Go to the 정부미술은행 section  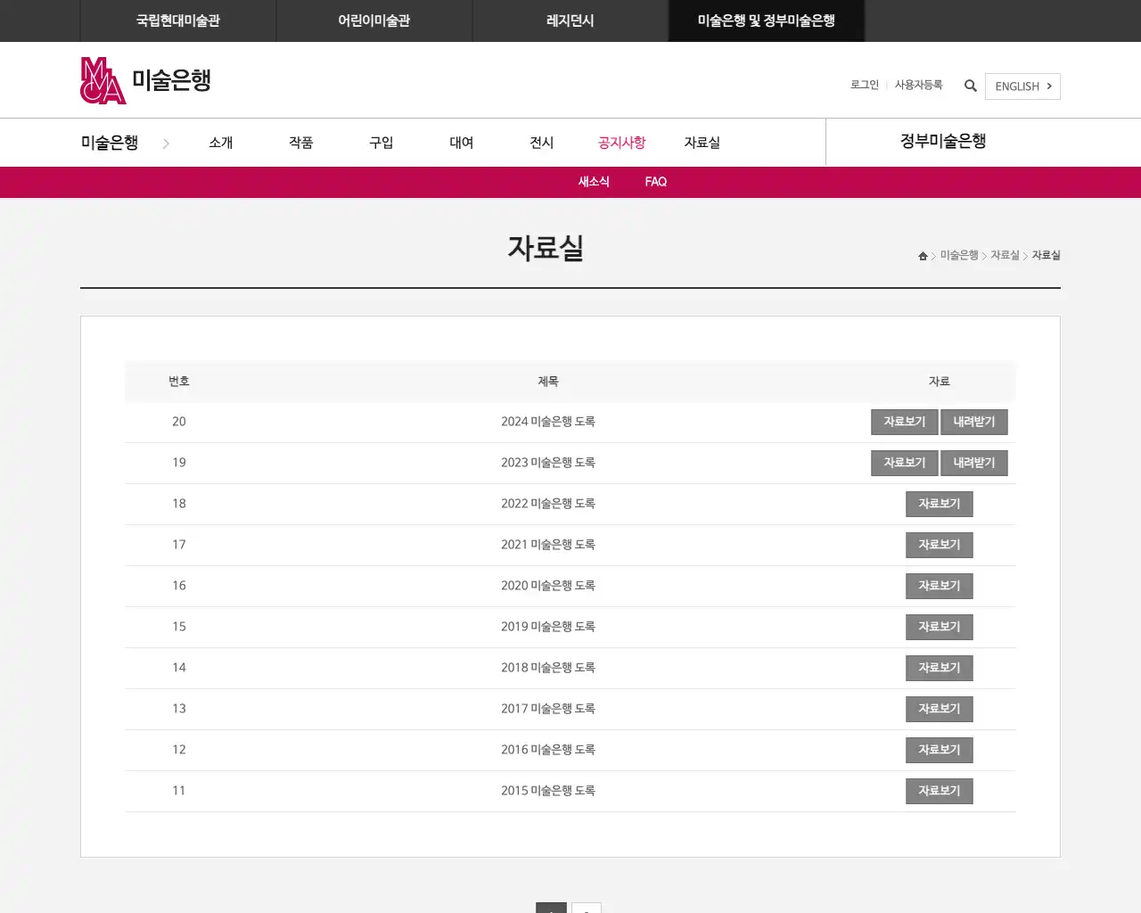click(x=943, y=142)
